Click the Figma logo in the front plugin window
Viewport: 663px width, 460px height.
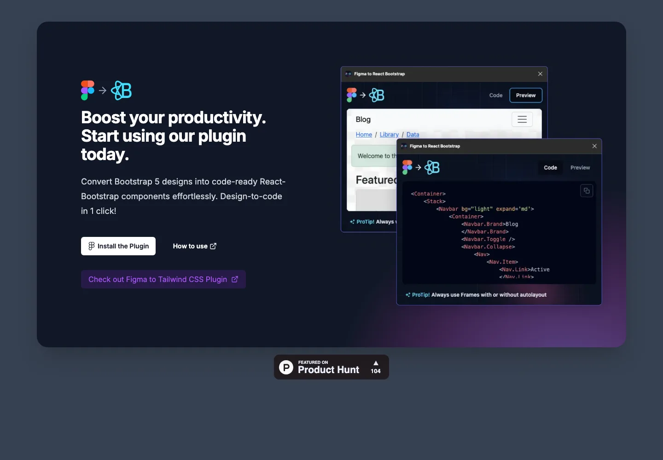tap(407, 167)
